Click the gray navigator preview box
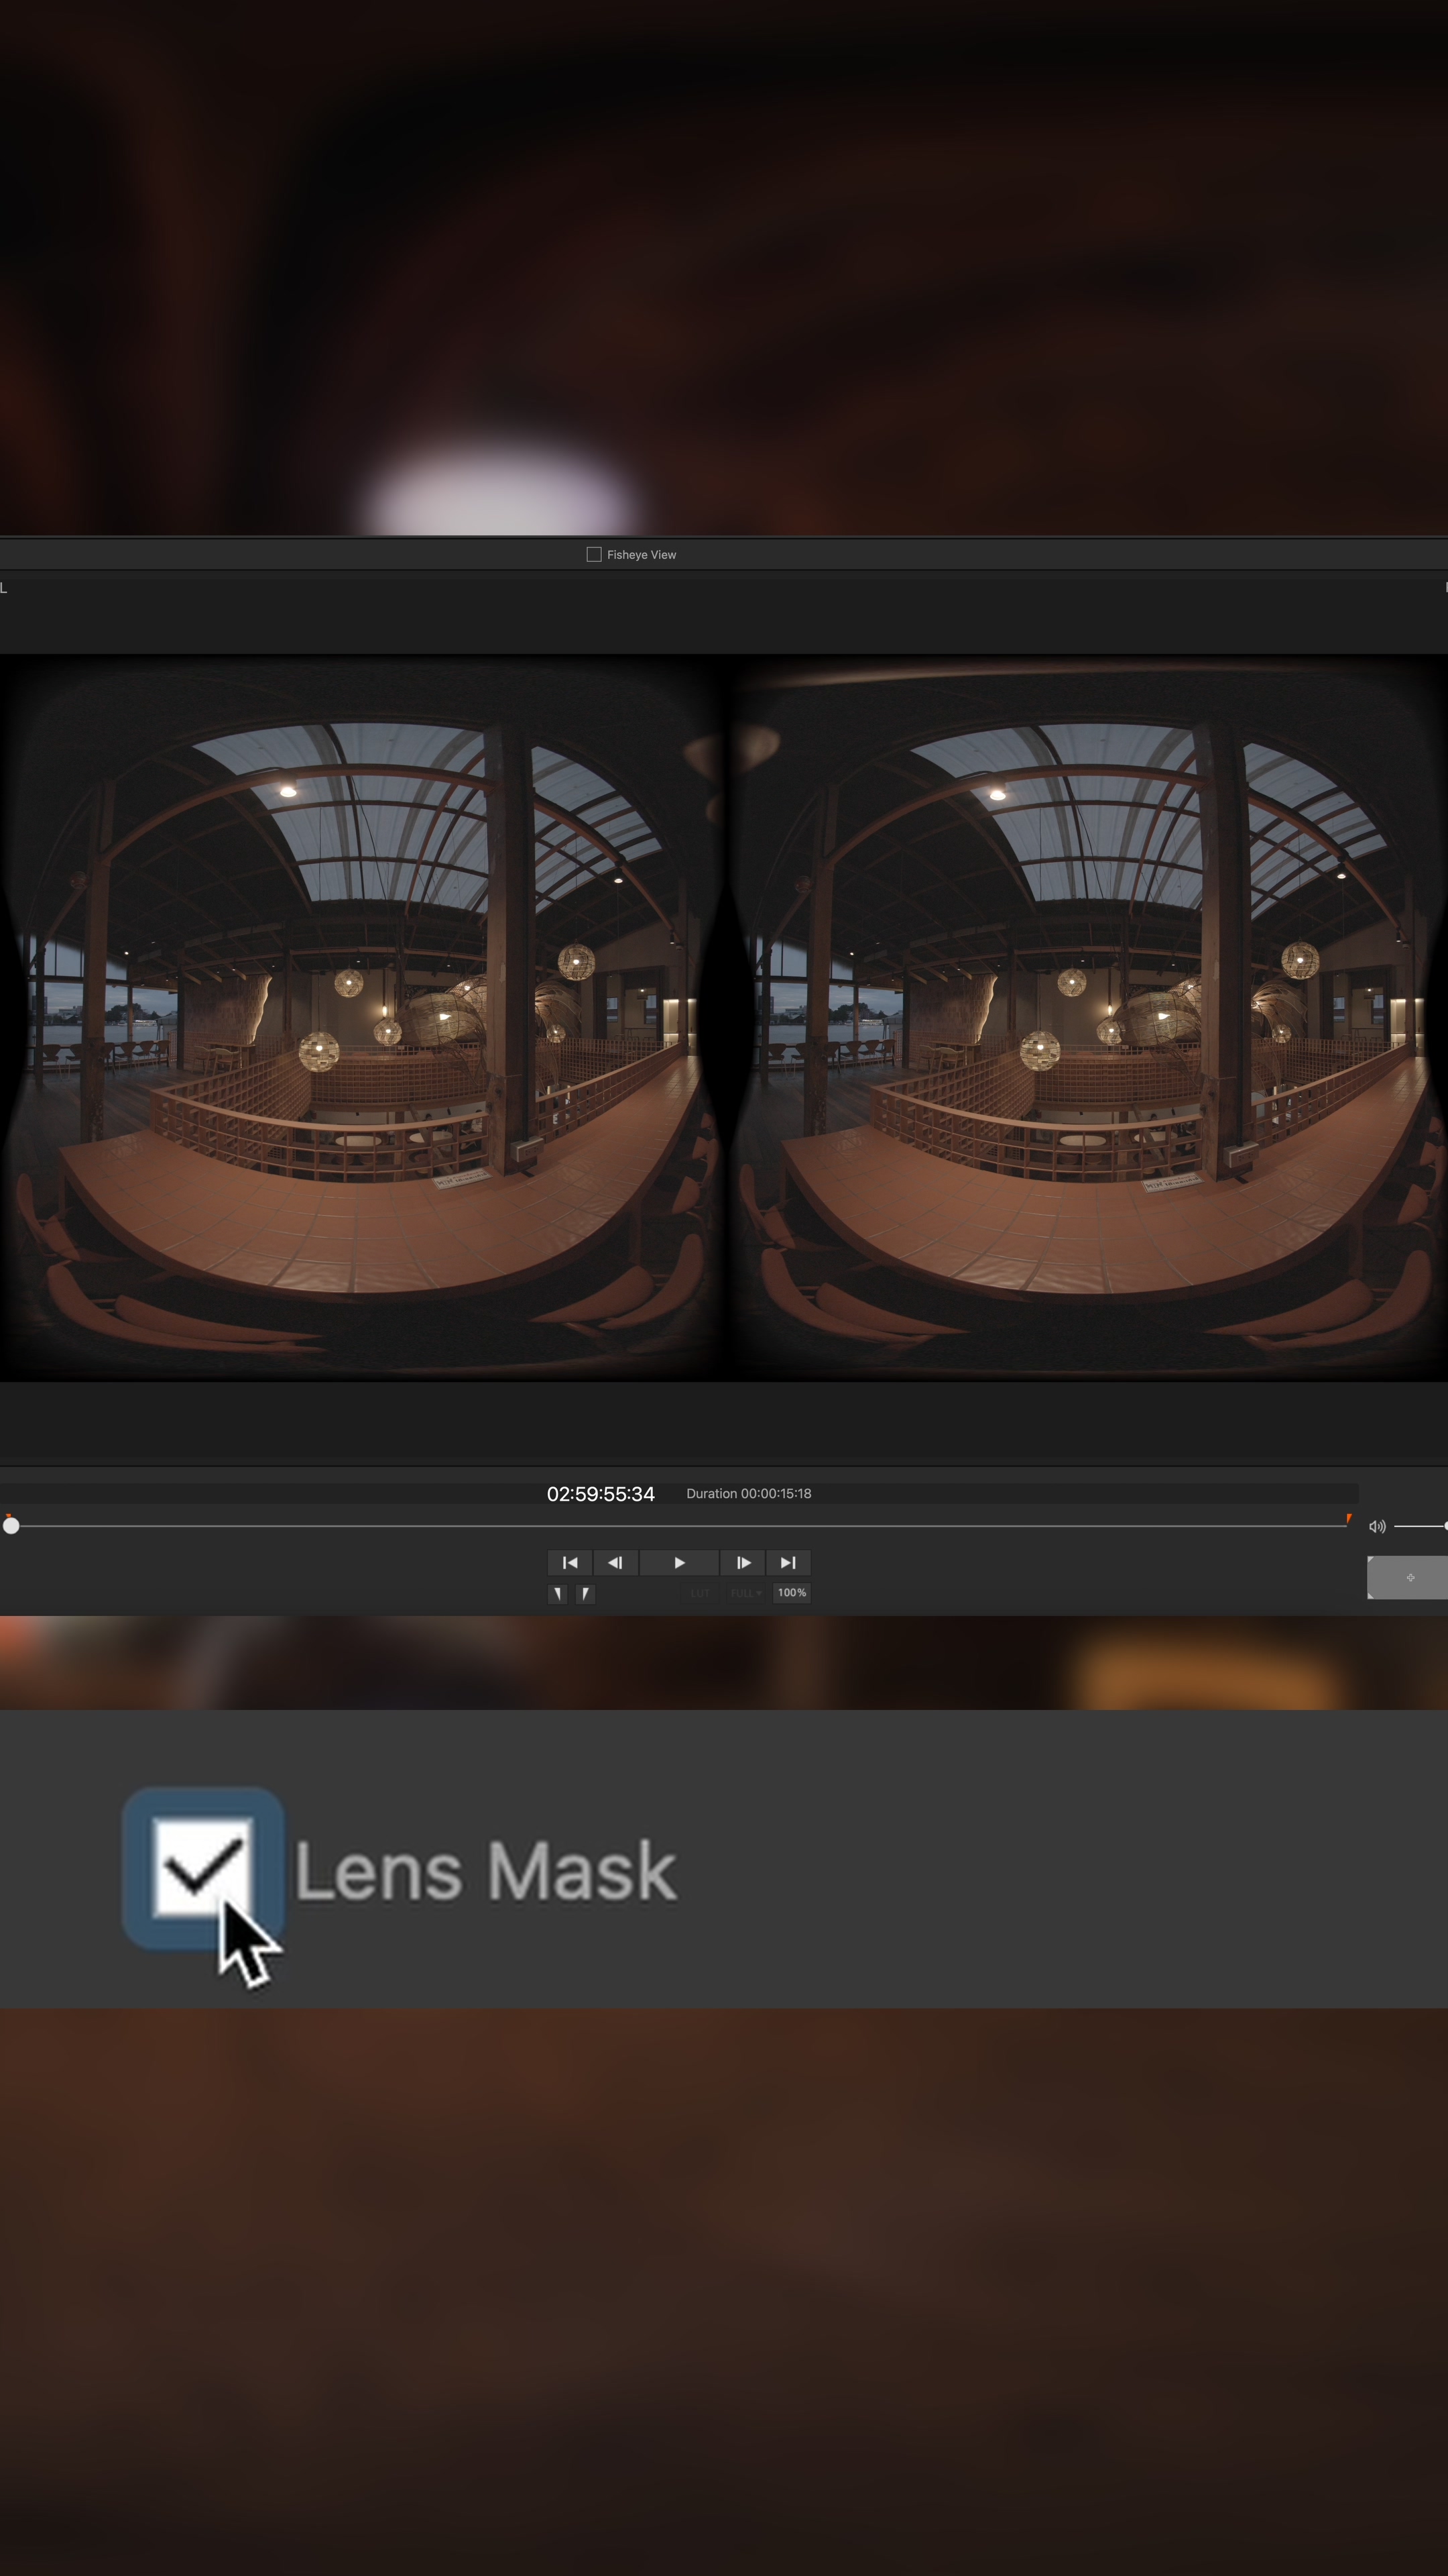The width and height of the screenshot is (1448, 2576). tap(1408, 1577)
